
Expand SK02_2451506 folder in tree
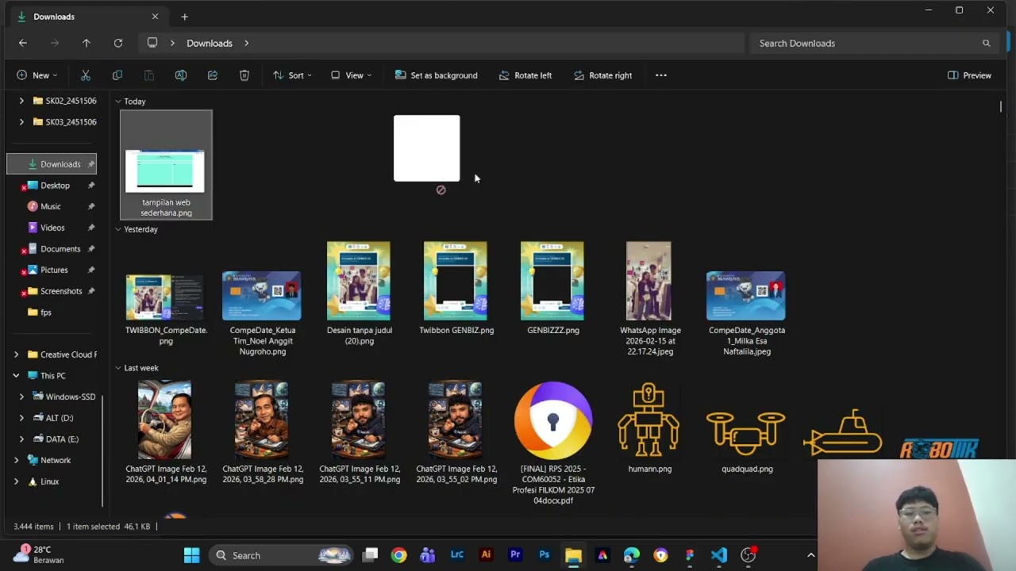[21, 101]
